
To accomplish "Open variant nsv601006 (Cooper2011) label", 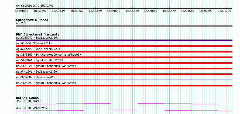I will [x=34, y=44].
